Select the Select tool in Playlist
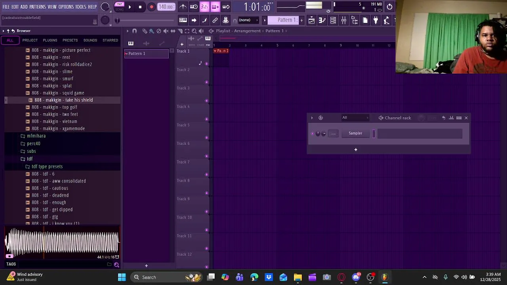The height and width of the screenshot is (285, 507). [x=187, y=31]
